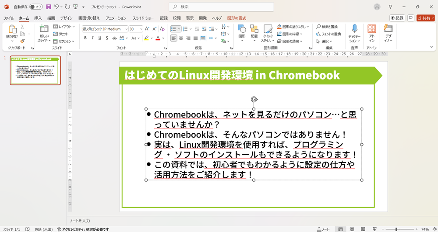
Task: Click the lightbulb icon in title bar
Action: point(391,7)
